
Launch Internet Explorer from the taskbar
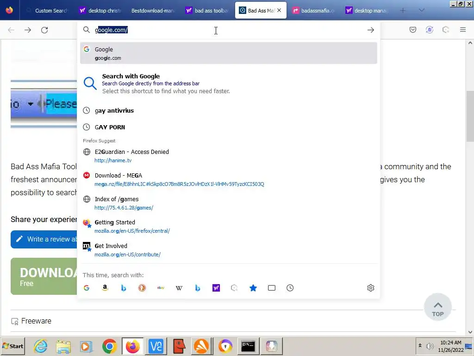coord(40,346)
